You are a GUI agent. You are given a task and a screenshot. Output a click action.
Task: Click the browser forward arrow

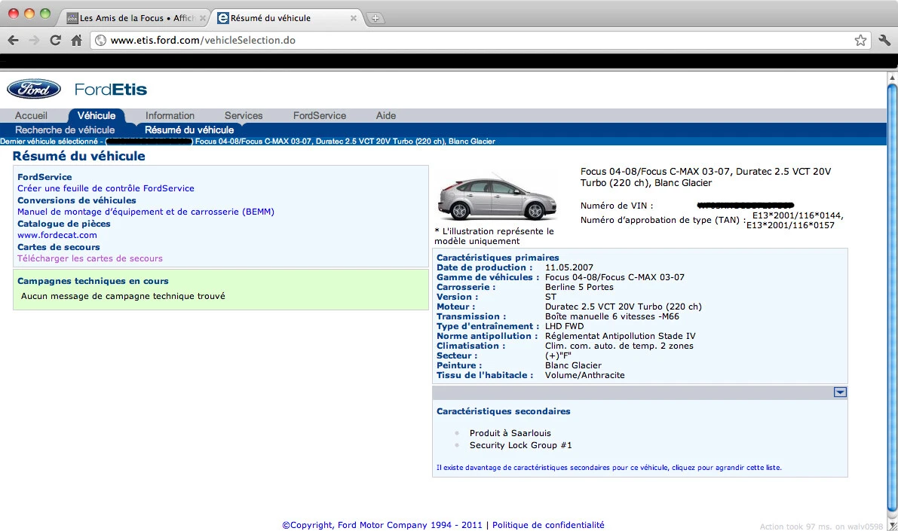tap(34, 40)
